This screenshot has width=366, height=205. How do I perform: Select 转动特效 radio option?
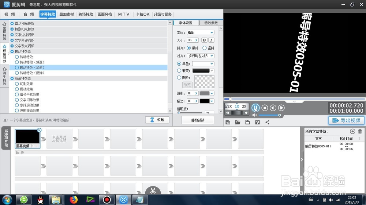coord(17,57)
